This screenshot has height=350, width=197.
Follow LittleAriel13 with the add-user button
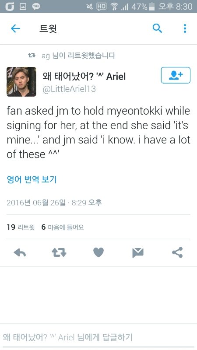[x=176, y=75]
